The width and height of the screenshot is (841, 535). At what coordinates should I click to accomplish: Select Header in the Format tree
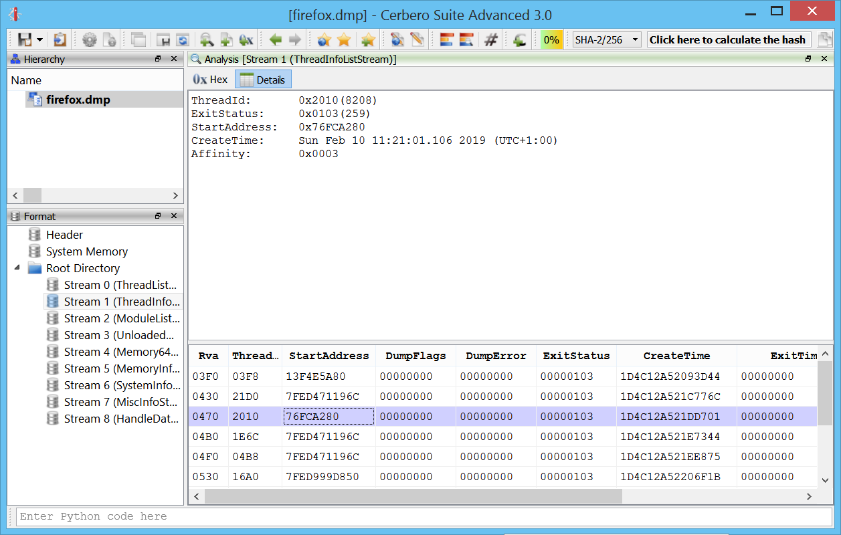[64, 235]
